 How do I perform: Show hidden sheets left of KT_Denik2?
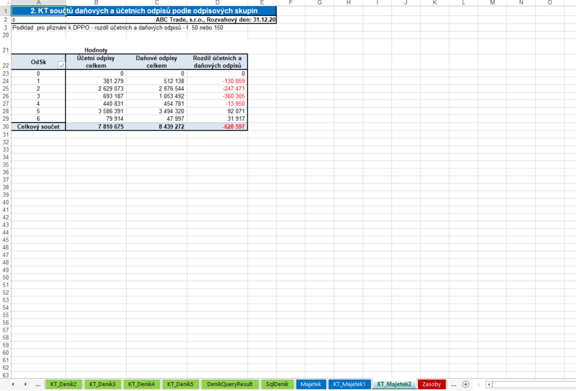click(38, 384)
